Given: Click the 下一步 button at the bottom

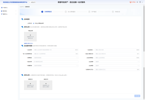Looking at the screenshot, I should point(137,96).
